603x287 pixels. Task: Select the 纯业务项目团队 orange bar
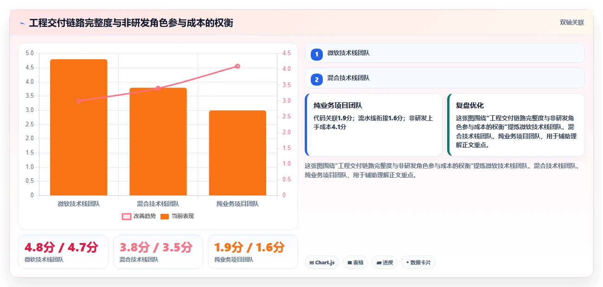click(x=237, y=153)
